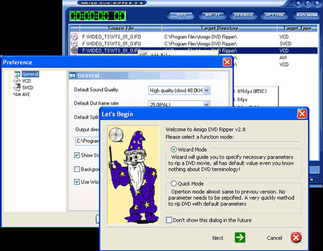The image size is (323, 251).
Task: Select the AVI item in Preference tree
Action: pos(26,95)
